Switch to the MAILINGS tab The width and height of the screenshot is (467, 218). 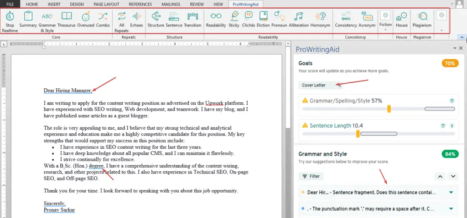[x=171, y=4]
